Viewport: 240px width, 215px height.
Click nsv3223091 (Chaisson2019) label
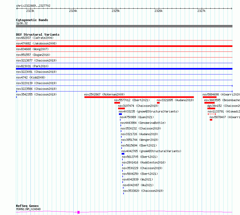coord(36,72)
